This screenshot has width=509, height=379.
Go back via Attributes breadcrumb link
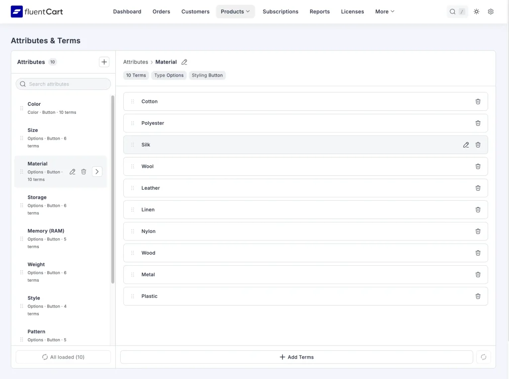[135, 62]
